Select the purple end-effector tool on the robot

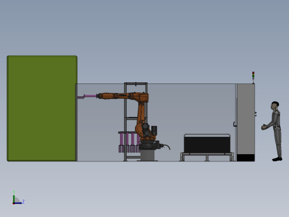click(x=87, y=96)
